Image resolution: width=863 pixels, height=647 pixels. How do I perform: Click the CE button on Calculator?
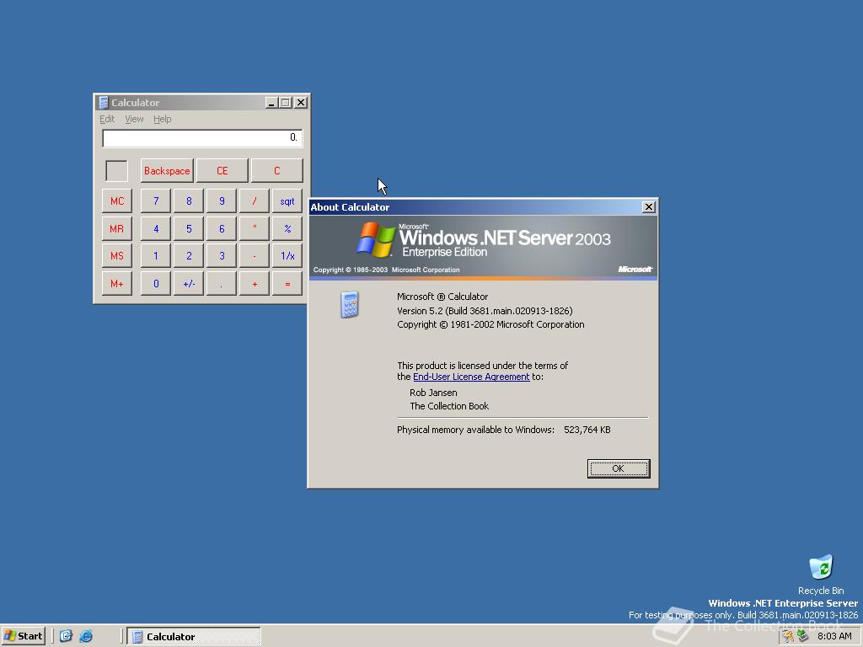pos(222,170)
